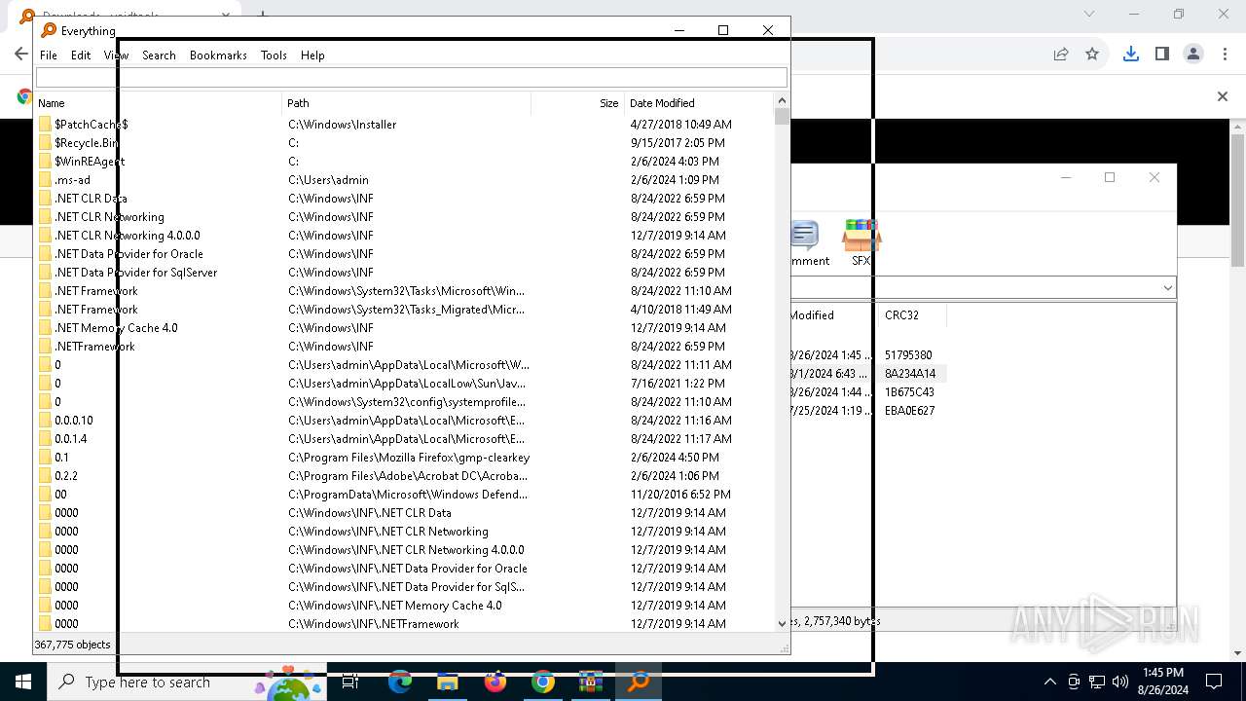Select the 0.2.2 folder icon
The image size is (1246, 701).
45,476
